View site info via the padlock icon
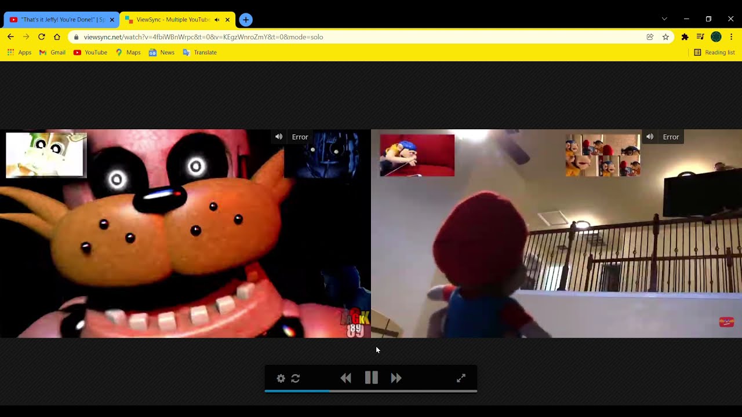Image resolution: width=742 pixels, height=417 pixels. [76, 37]
